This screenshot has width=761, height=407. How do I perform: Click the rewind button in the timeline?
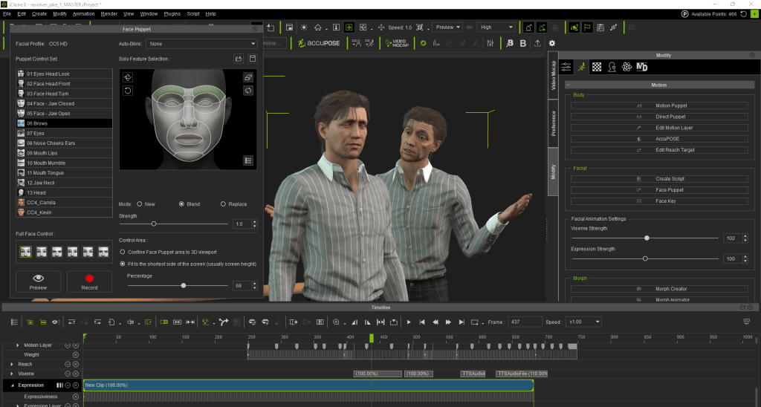435,322
